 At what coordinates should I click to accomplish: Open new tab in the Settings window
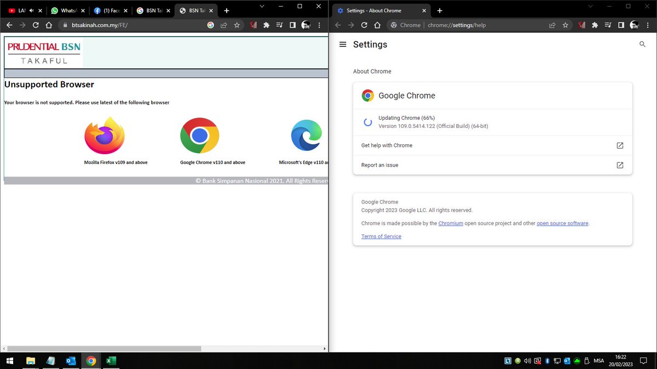coord(439,10)
